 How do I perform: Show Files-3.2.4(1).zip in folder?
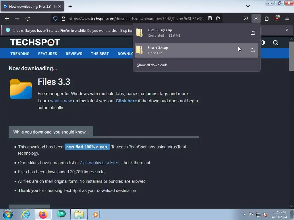pyautogui.click(x=253, y=33)
